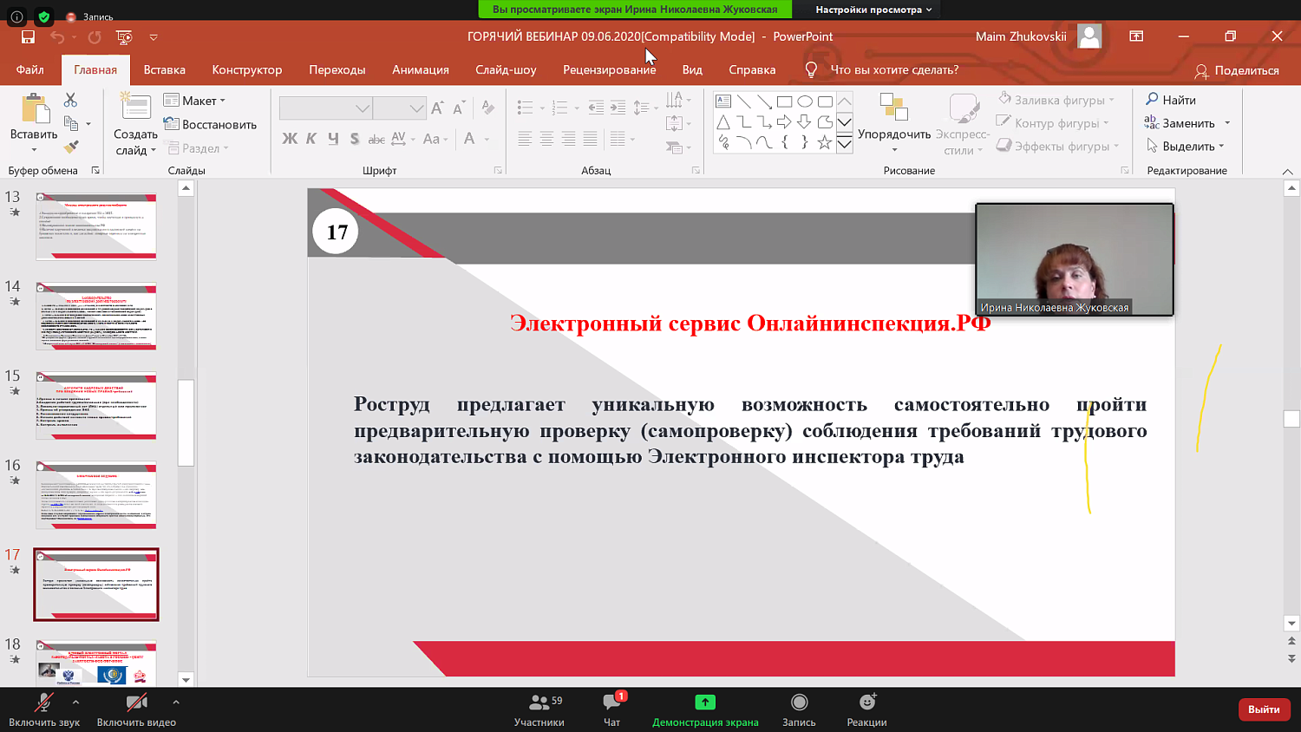Image resolution: width=1301 pixels, height=732 pixels.
Task: Click the New Slide (Создать слайд) icon
Action: (x=135, y=108)
